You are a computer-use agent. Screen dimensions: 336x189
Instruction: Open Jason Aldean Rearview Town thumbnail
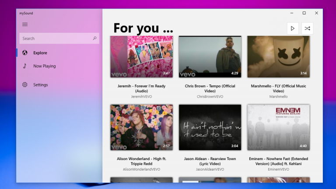210,127
